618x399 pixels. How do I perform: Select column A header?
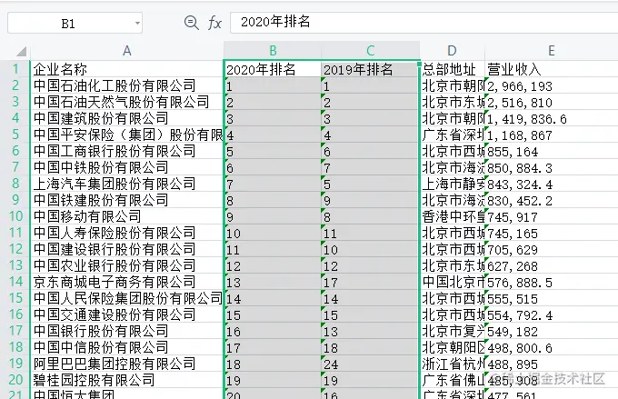point(127,51)
